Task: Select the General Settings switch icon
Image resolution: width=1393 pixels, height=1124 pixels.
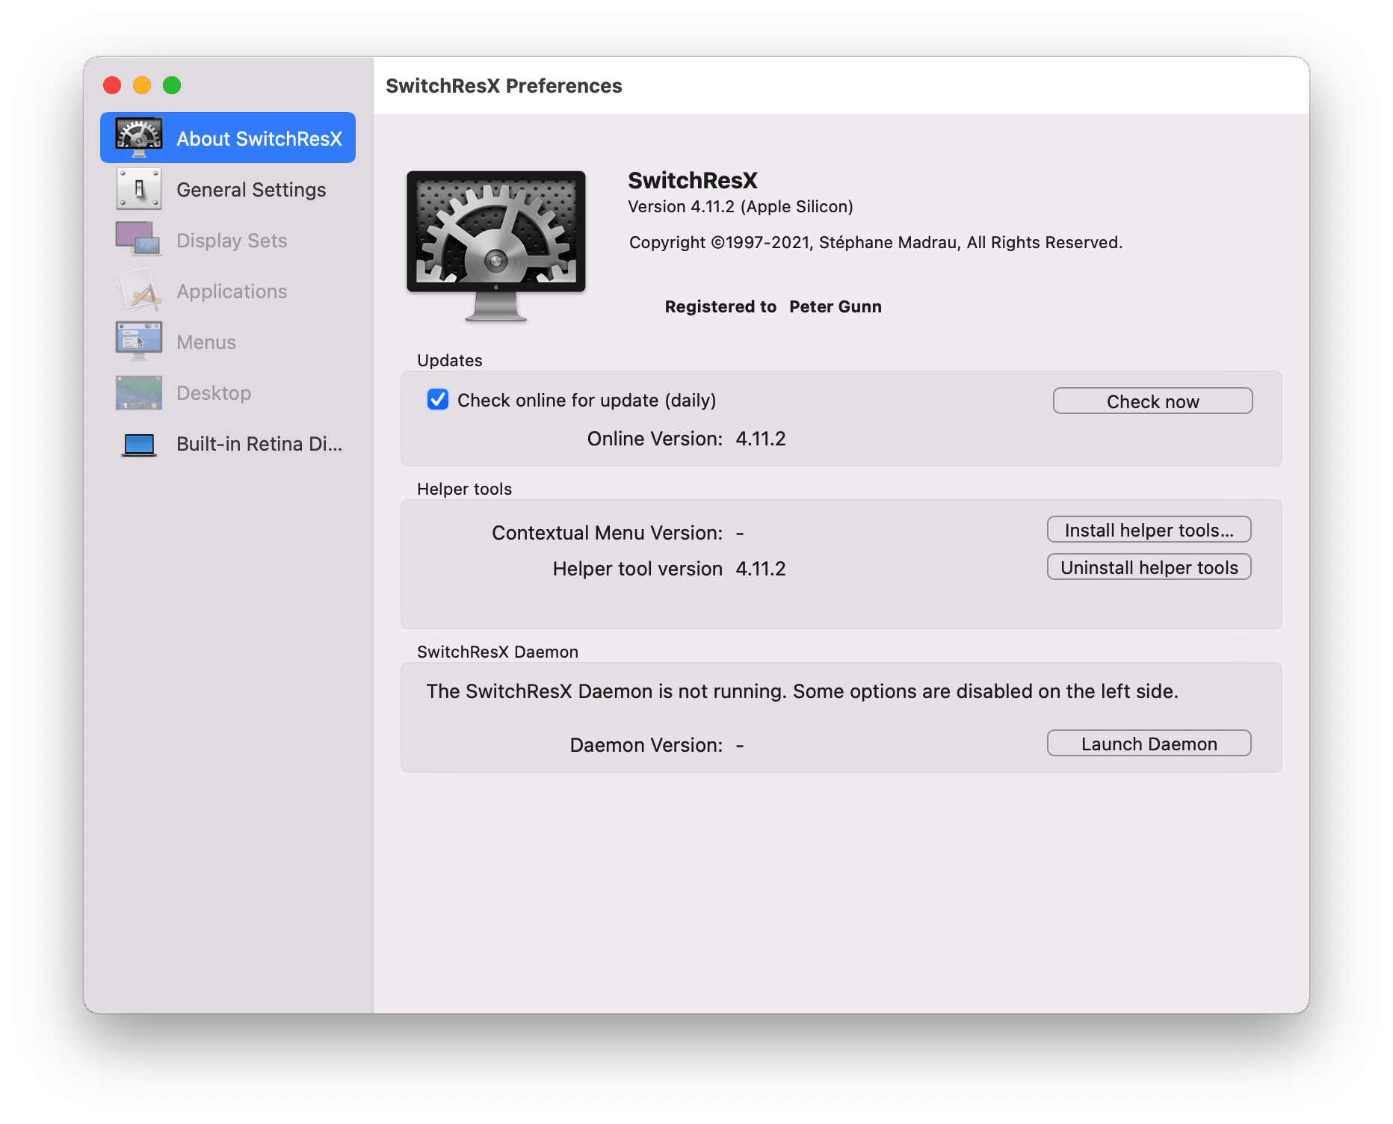Action: click(x=139, y=189)
